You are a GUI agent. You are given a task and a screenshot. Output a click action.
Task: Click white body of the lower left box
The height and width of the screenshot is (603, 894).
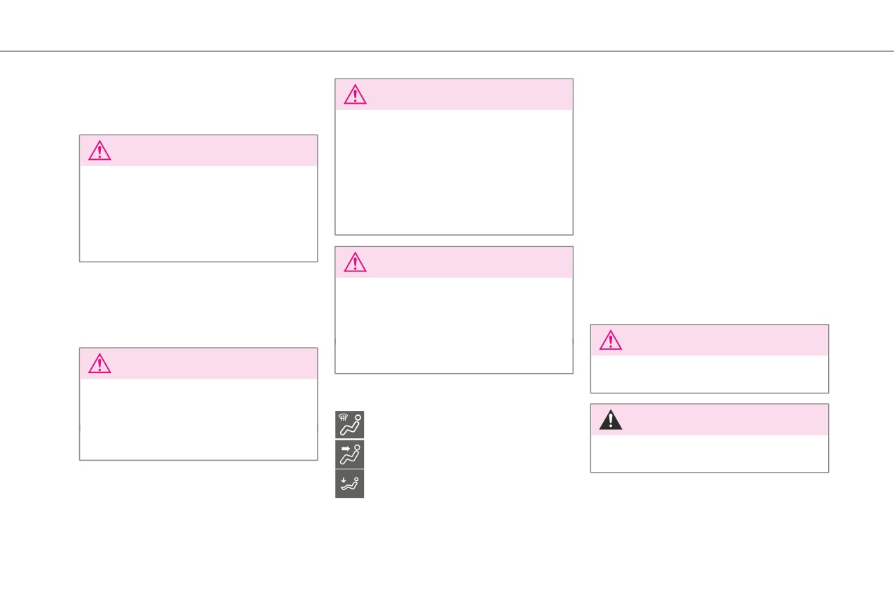pyautogui.click(x=198, y=419)
